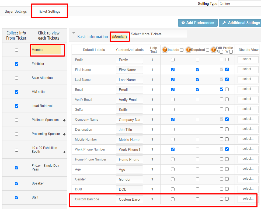Expand Presenting Sponsor with the plus icon

tap(64, 134)
